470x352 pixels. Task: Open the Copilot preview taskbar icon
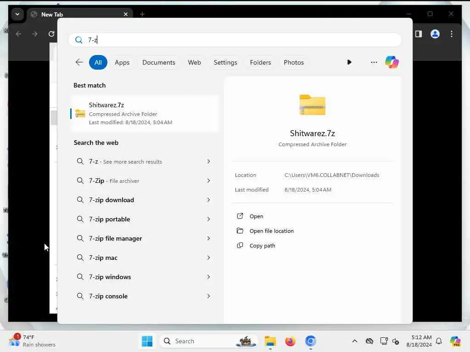pos(455,341)
